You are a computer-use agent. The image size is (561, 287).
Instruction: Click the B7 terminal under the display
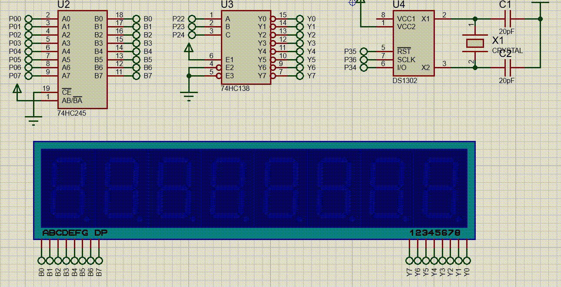tap(99, 260)
